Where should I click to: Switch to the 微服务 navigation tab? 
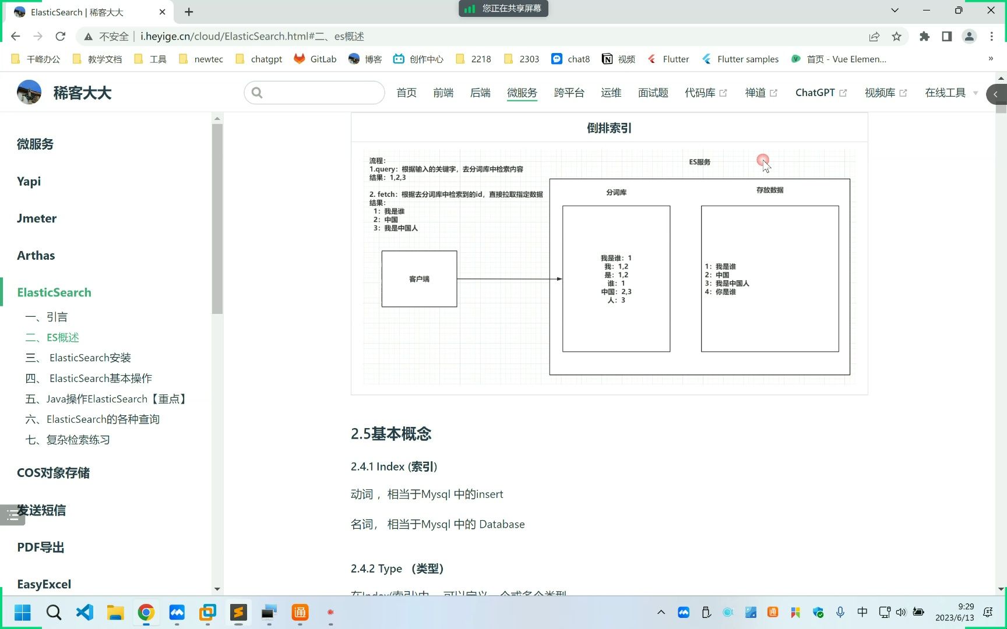(x=522, y=92)
